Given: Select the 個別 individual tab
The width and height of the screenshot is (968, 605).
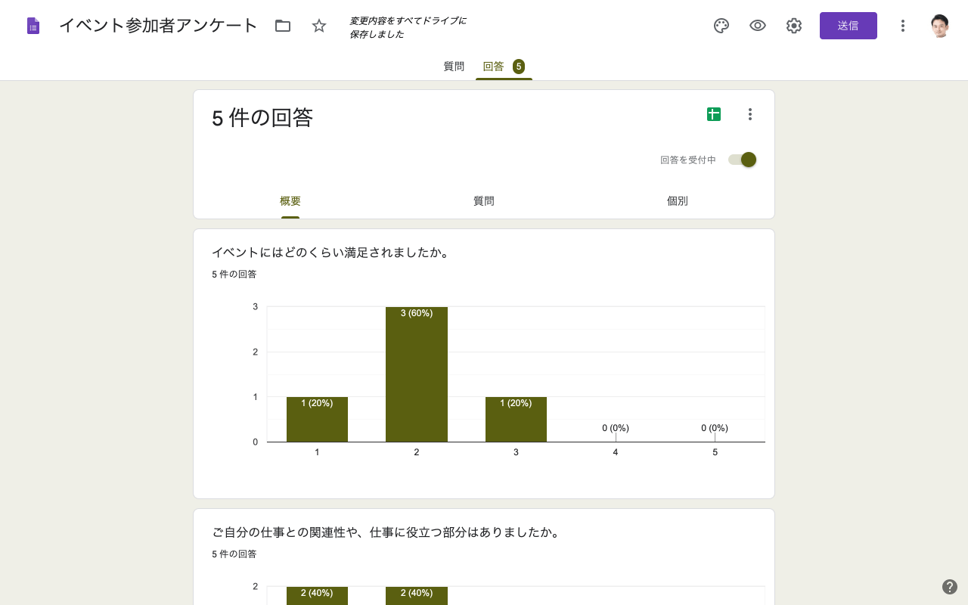Looking at the screenshot, I should [678, 201].
